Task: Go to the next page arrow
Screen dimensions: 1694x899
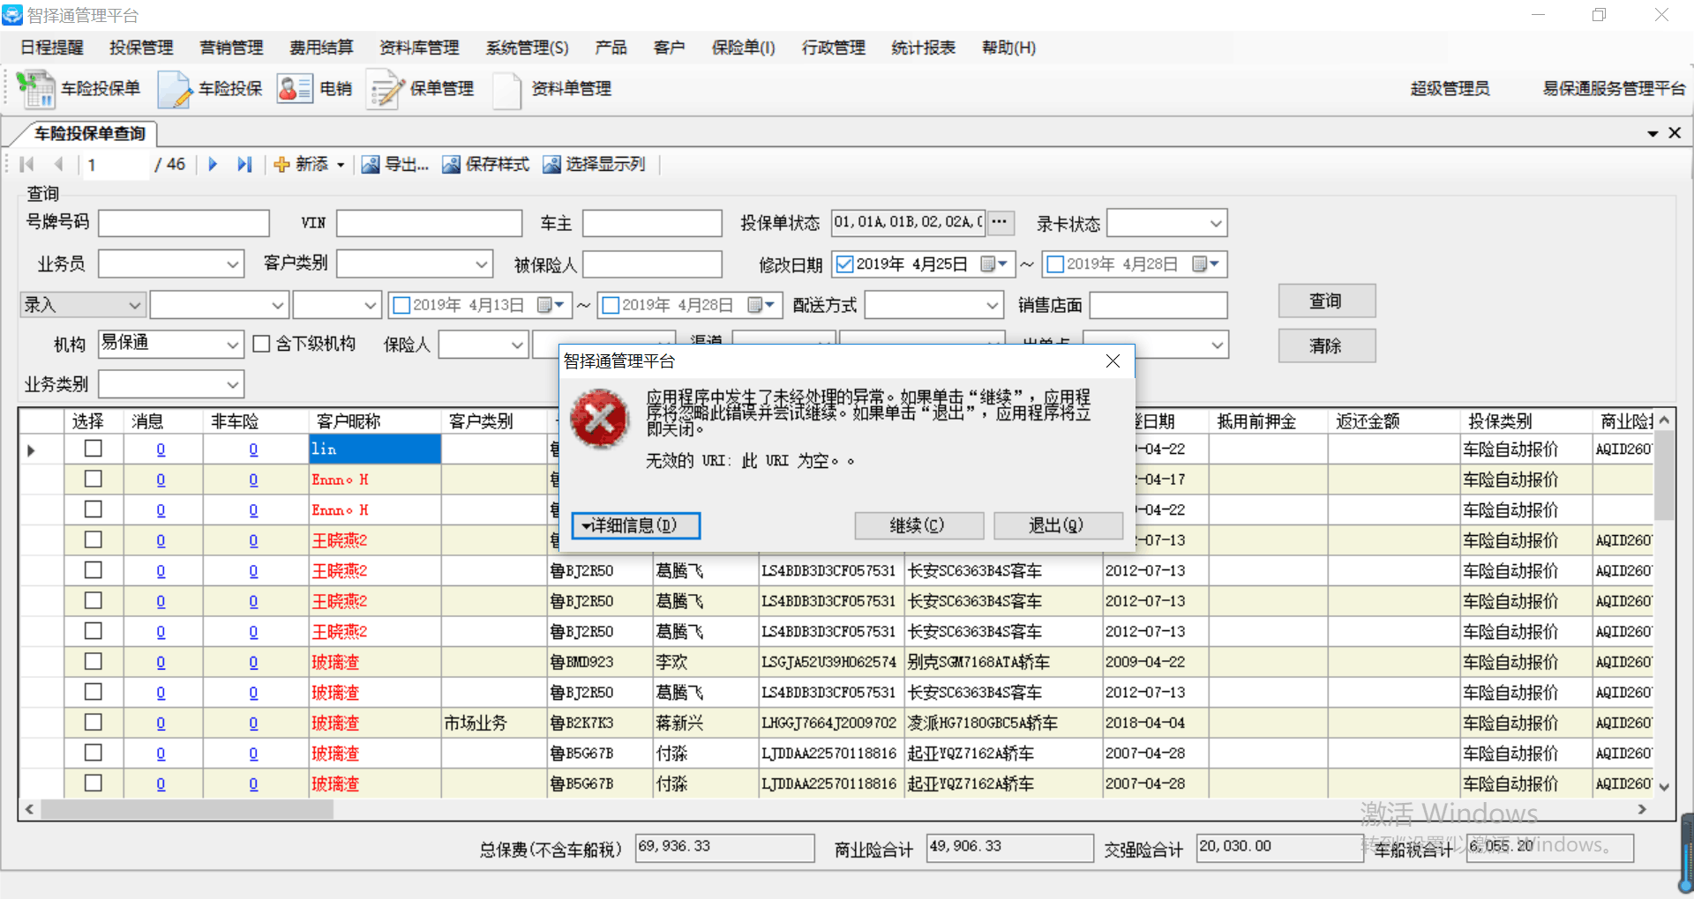Action: pyautogui.click(x=213, y=164)
